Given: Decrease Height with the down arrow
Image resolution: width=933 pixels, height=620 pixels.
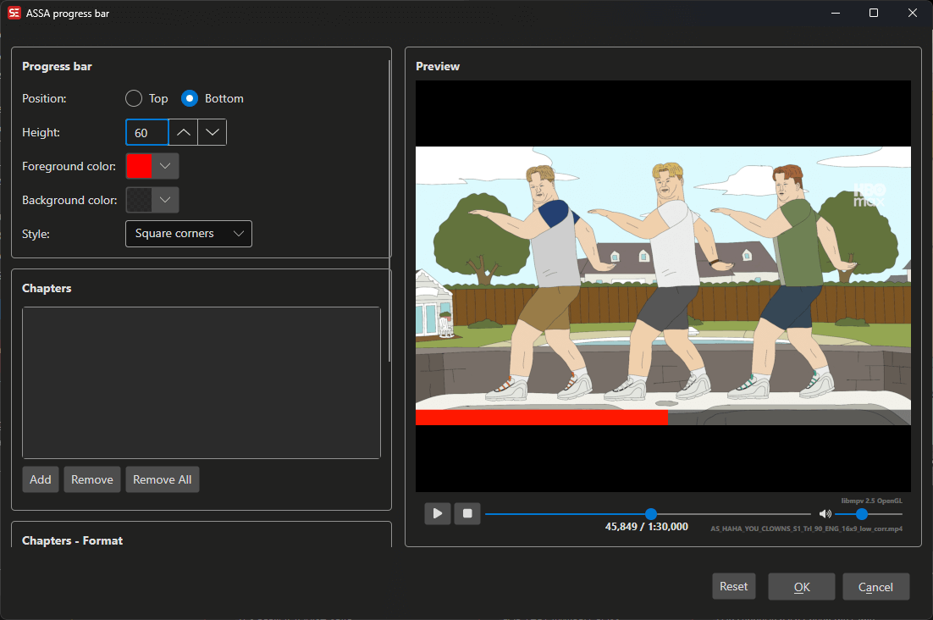Looking at the screenshot, I should 212,133.
